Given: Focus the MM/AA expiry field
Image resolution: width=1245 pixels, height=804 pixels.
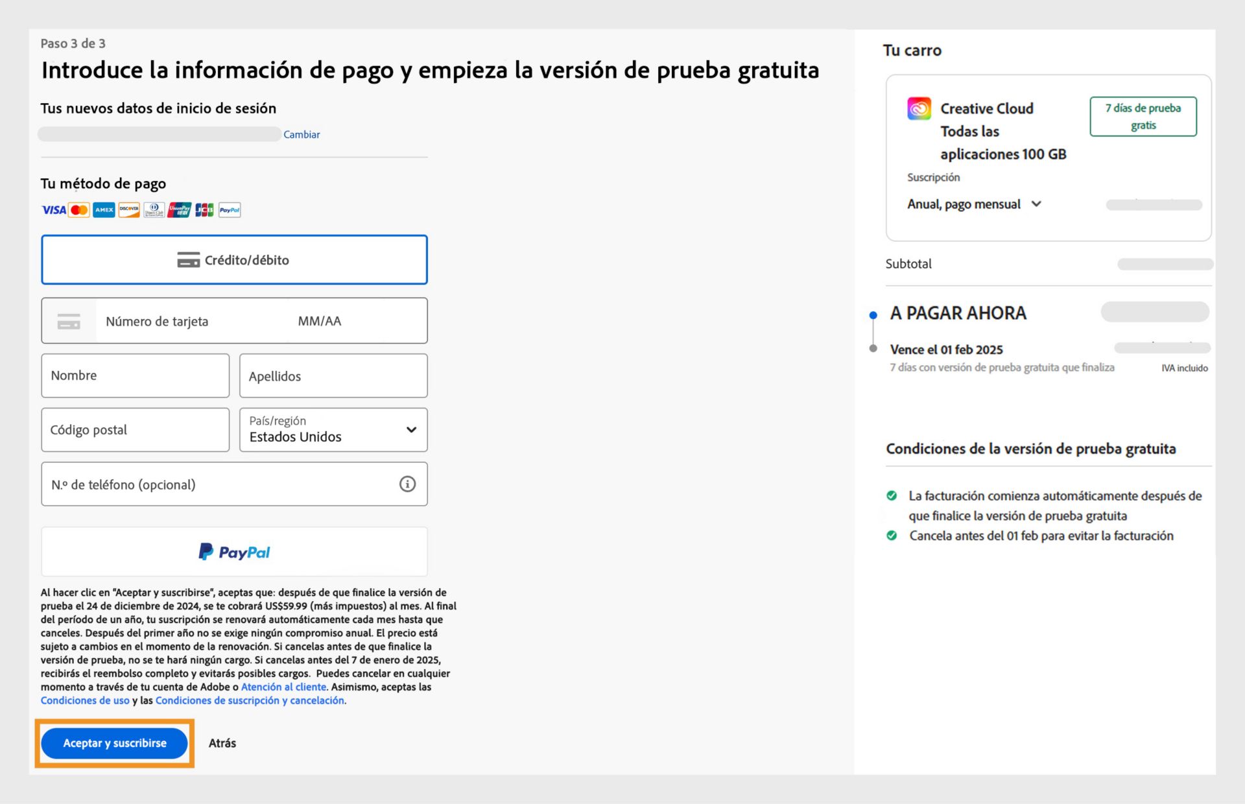Looking at the screenshot, I should (320, 321).
